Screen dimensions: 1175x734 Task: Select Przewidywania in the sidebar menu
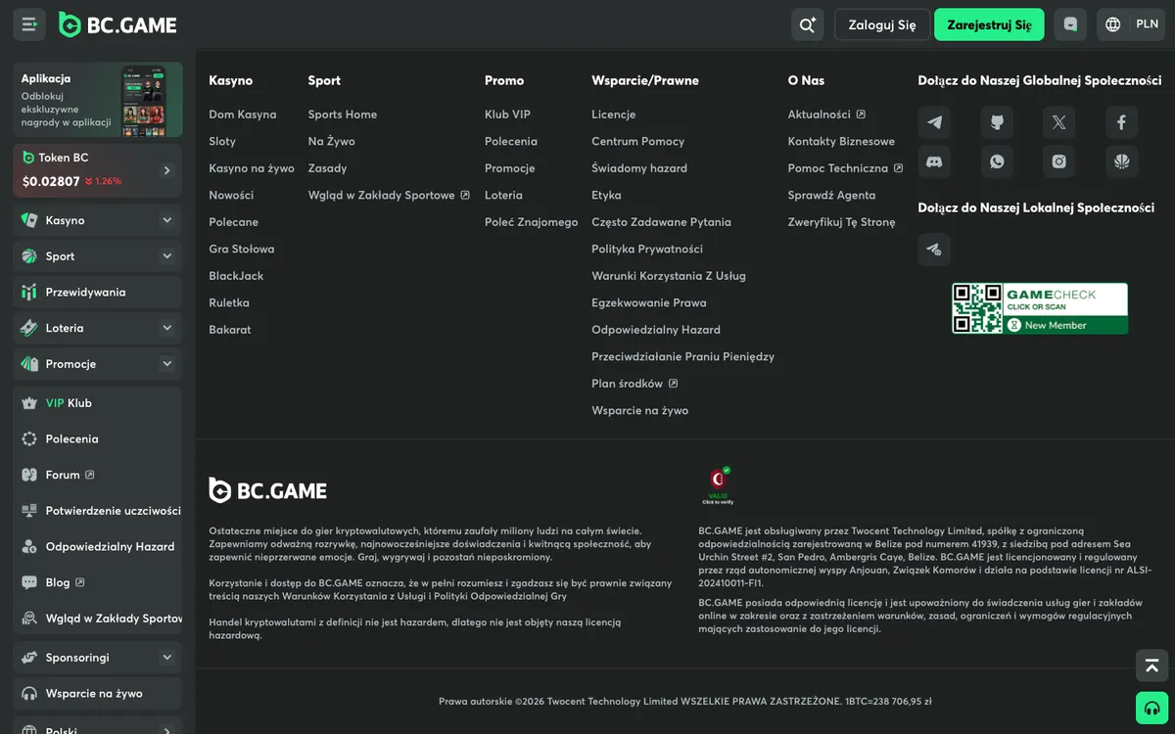point(98,292)
